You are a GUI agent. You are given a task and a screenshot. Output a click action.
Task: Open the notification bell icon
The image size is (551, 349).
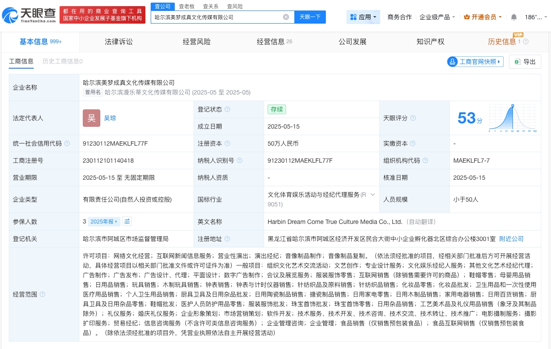tap(514, 17)
